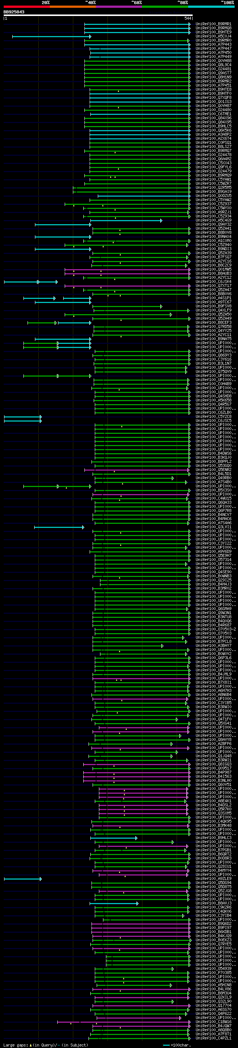Select hit label UniRef100_B9NAT5
Image resolution: width=238 pixels, height=1048 pixels.
(213, 339)
